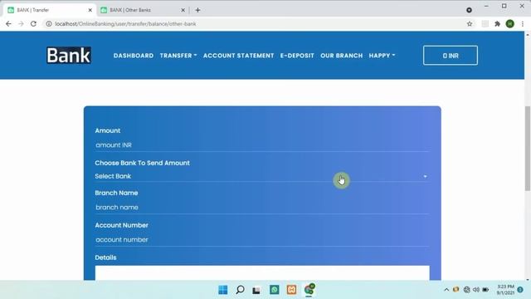Reload the current page
This screenshot has width=531, height=299.
(33, 24)
